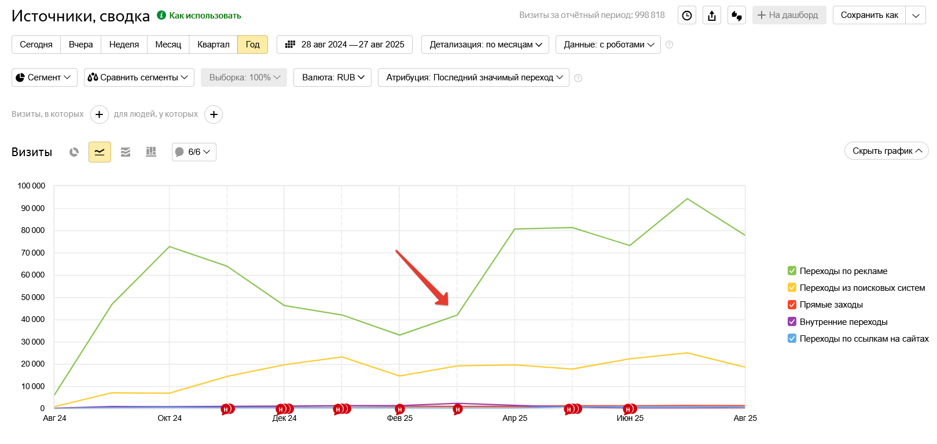The height and width of the screenshot is (444, 937).
Task: Open 'Детализация: по месяцам' dropdown
Action: [x=485, y=45]
